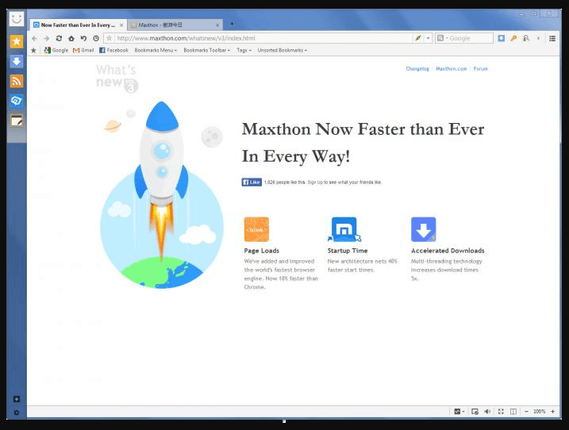The image size is (569, 430).
Task: Expand the Bookmarks Toolbar dropdown
Action: pos(207,50)
